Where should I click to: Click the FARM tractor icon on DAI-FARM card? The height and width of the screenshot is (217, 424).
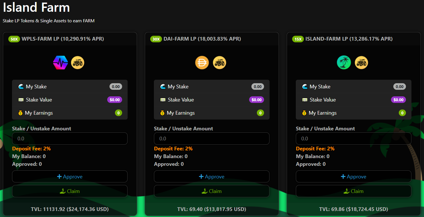point(220,62)
